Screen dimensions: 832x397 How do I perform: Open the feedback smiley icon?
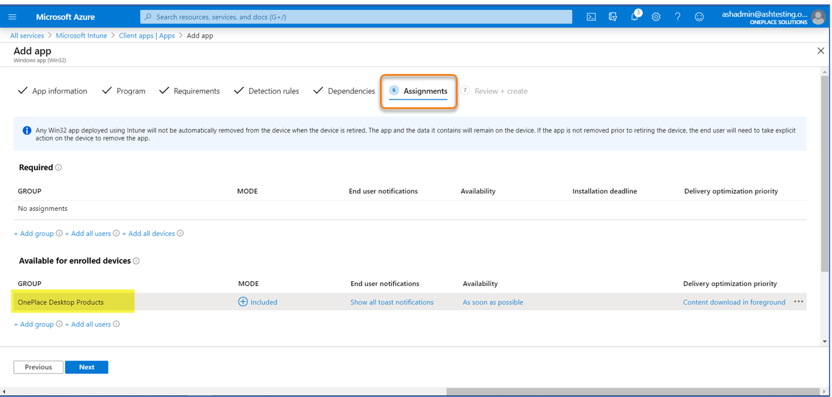click(x=699, y=17)
